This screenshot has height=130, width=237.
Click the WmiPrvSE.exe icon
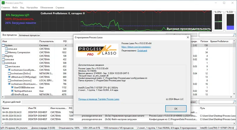click(x=12, y=94)
